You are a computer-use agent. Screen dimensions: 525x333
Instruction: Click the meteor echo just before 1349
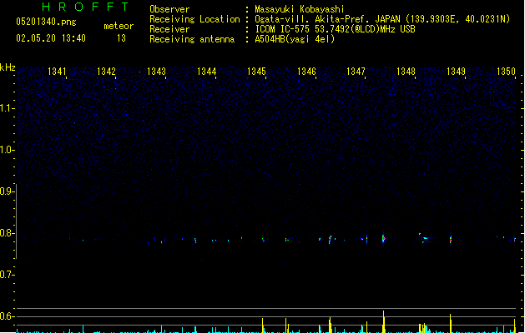[451, 240]
